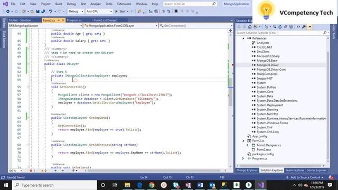
Task: Close the Form2.cs tab
Action: click(x=63, y=20)
